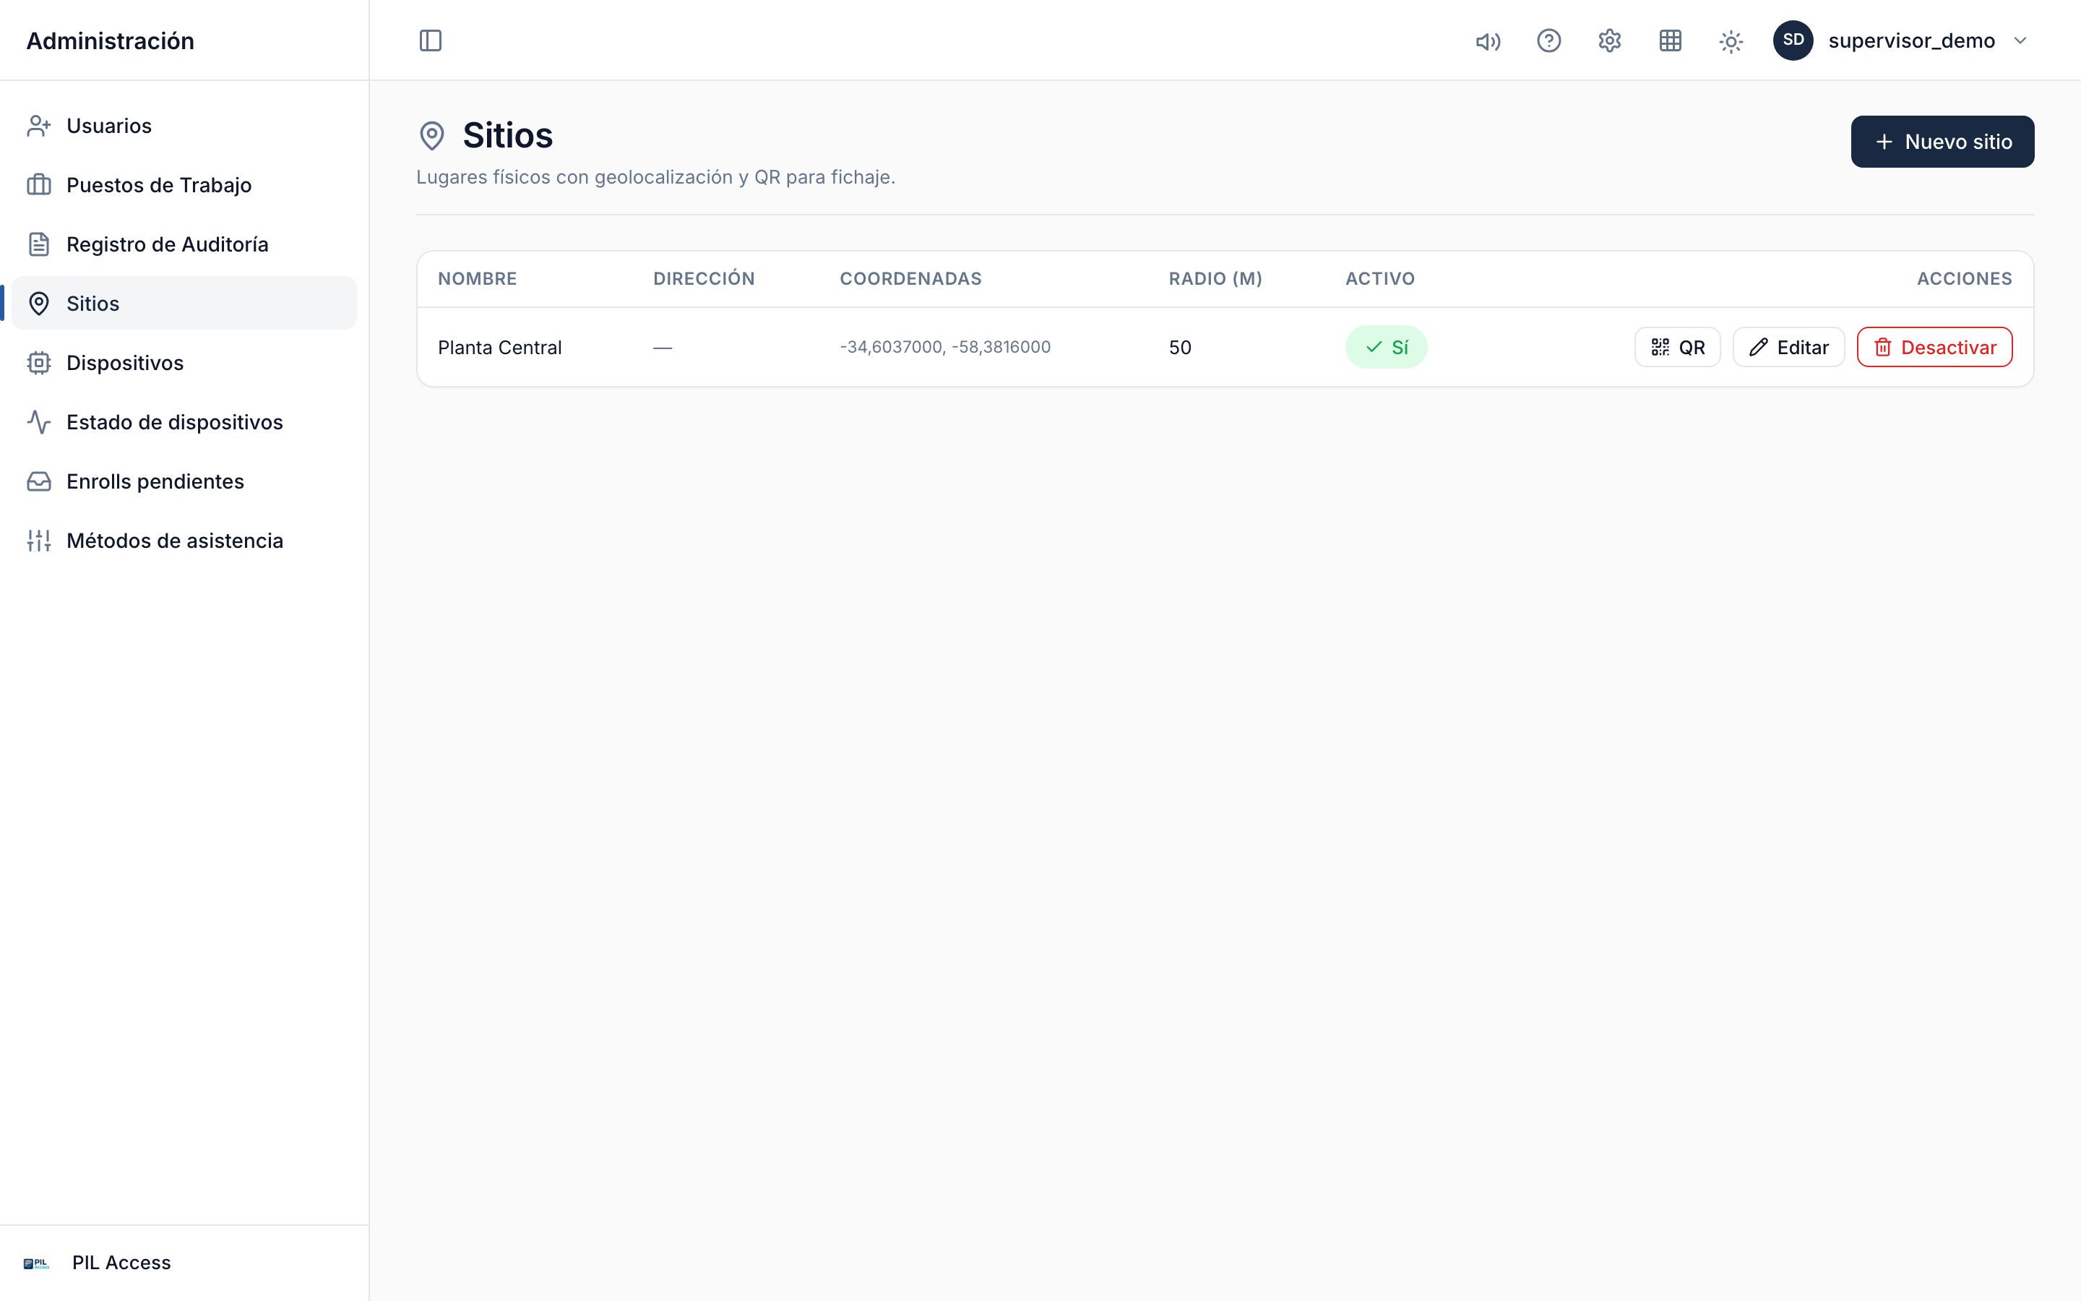Click the Métodos de asistencia sliders icon
The height and width of the screenshot is (1301, 2081).
pyautogui.click(x=39, y=541)
